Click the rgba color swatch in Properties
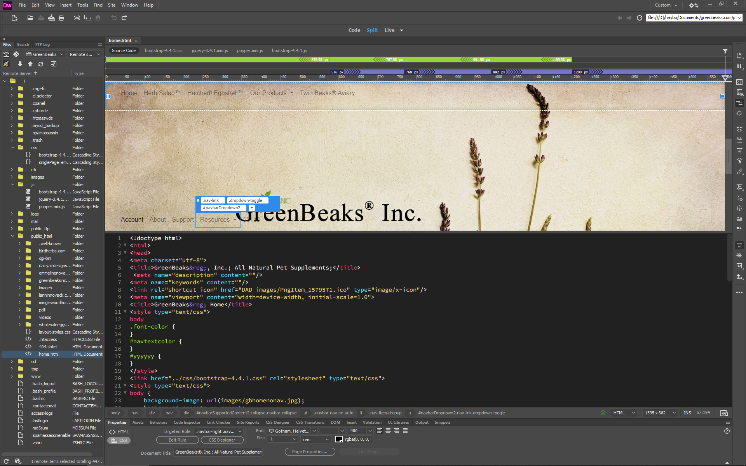The width and height of the screenshot is (746, 466). pyautogui.click(x=339, y=439)
